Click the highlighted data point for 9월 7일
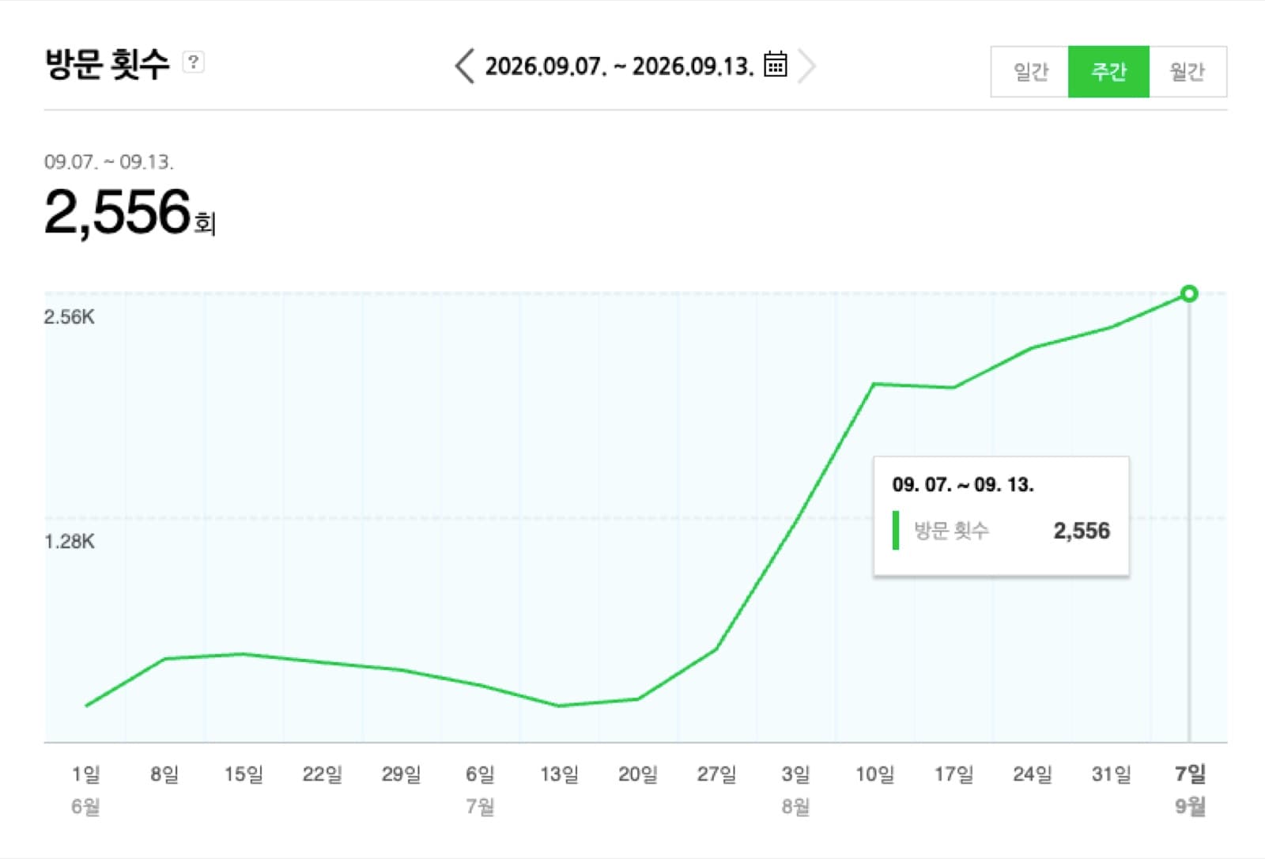This screenshot has height=859, width=1265. pos(1188,293)
